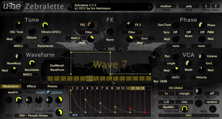The image size is (222, 119).
Task: Toggle the PWM Off switch
Action: 202,32
